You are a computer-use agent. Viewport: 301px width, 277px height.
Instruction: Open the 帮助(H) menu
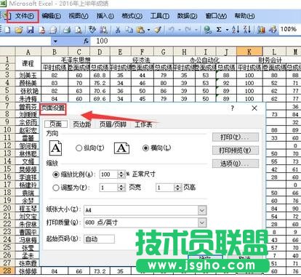click(244, 16)
